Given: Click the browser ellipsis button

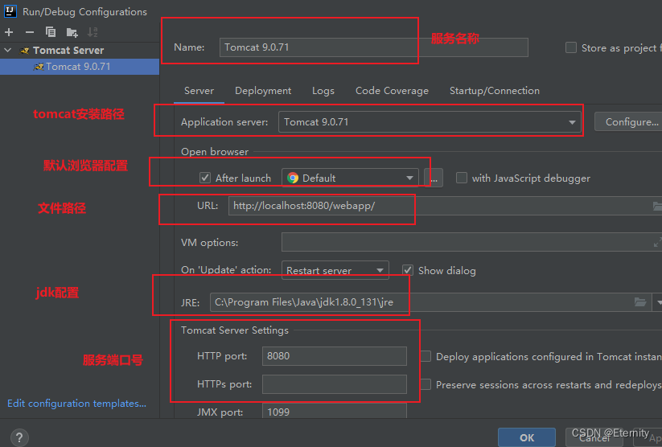Looking at the screenshot, I should click(x=434, y=178).
